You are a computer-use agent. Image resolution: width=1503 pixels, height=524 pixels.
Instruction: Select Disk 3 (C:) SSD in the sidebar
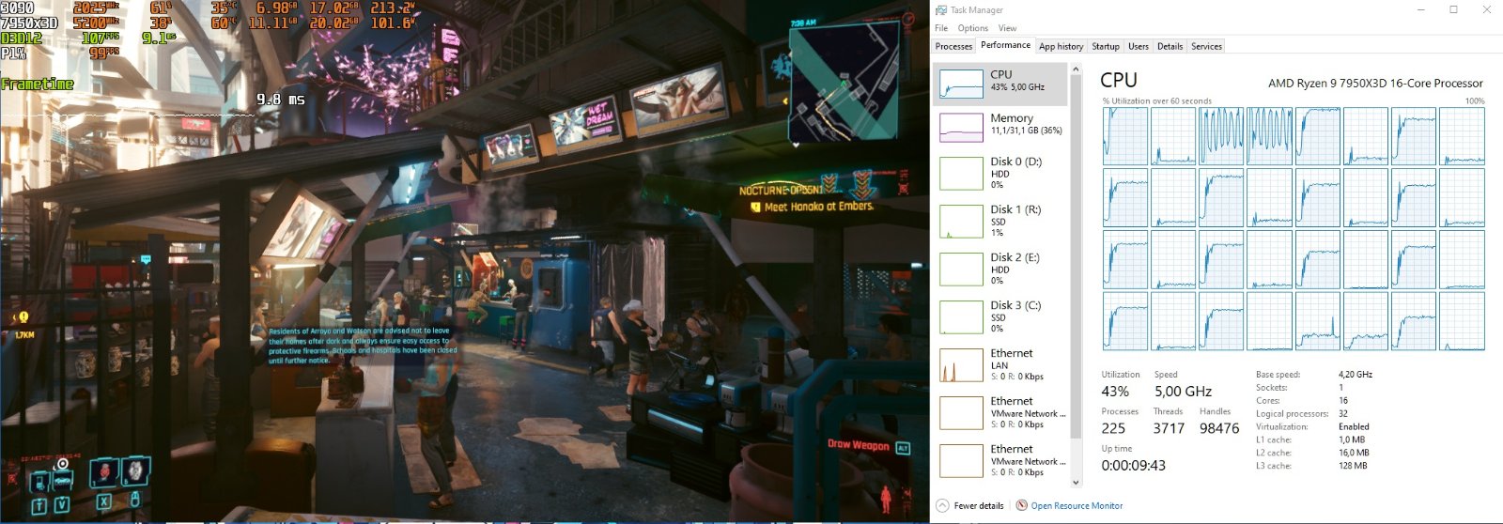(x=1000, y=316)
